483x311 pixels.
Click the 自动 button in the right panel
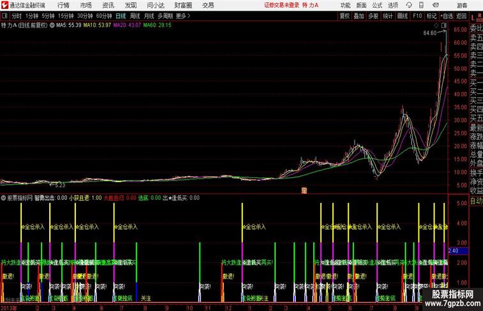476,201
